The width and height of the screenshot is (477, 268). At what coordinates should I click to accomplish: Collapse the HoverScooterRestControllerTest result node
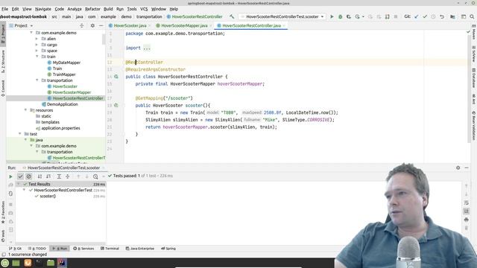[x=24, y=190]
